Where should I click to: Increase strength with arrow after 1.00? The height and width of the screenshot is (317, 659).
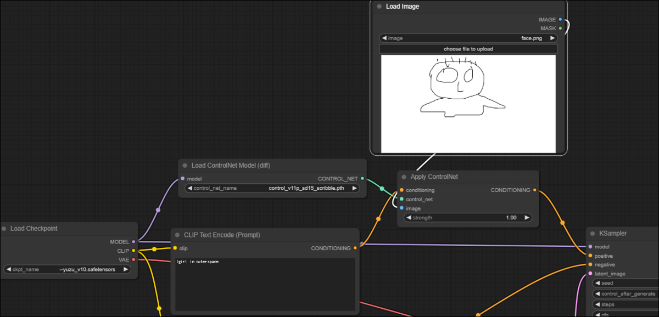point(527,218)
